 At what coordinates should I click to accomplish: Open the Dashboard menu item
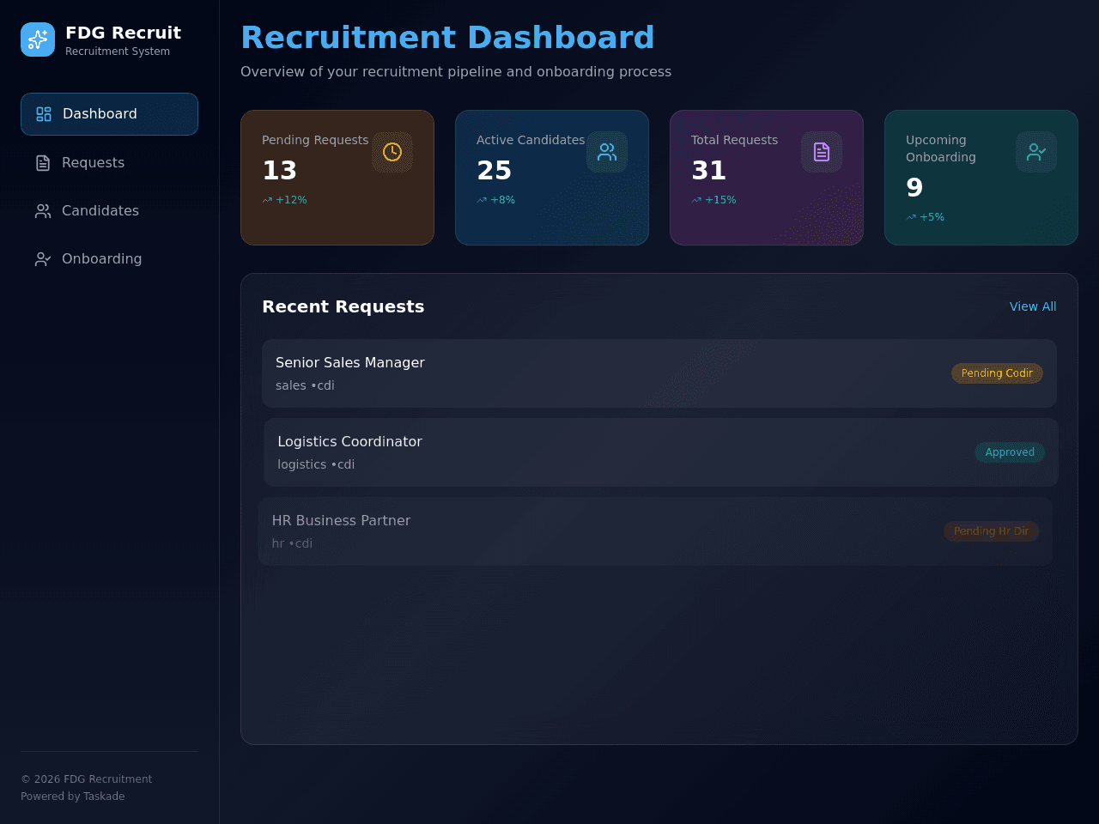109,114
